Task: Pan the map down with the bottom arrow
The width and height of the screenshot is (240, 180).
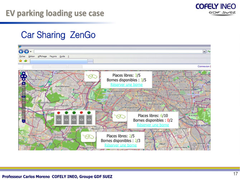Action: (x=24, y=79)
